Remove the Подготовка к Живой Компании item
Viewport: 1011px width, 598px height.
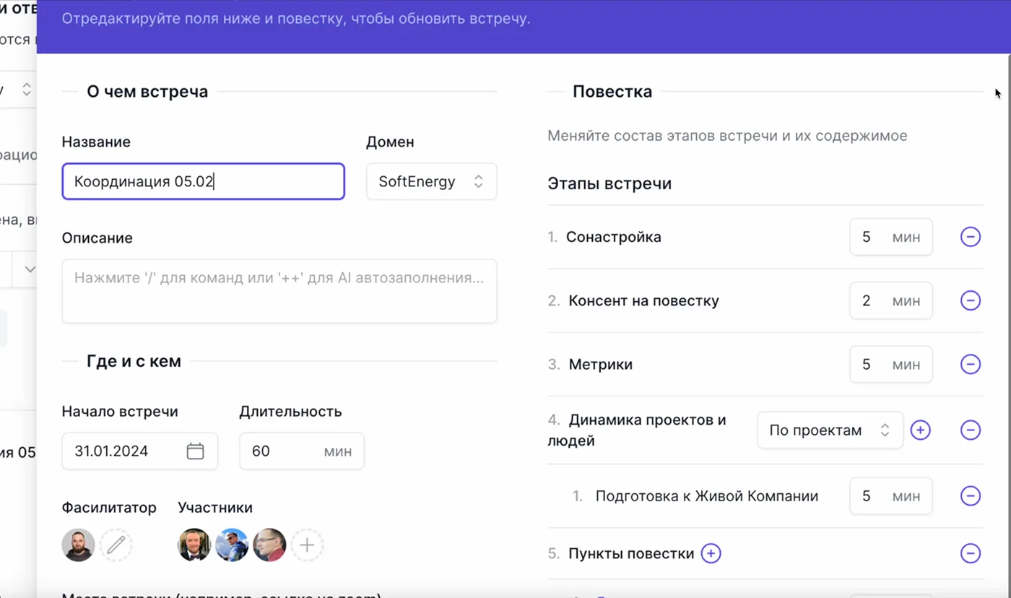[970, 496]
